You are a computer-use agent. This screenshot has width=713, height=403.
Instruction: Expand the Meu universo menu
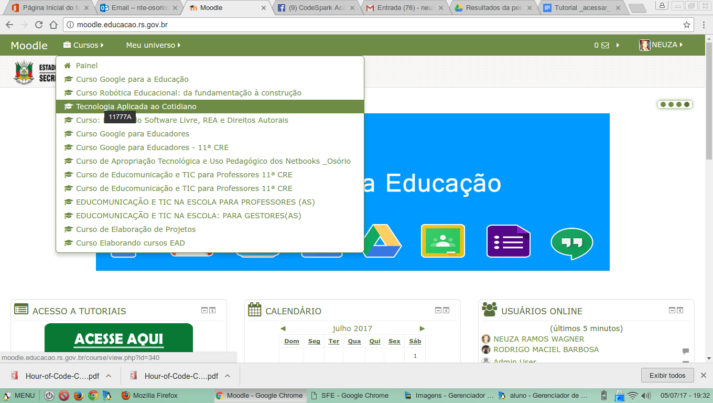(x=153, y=45)
